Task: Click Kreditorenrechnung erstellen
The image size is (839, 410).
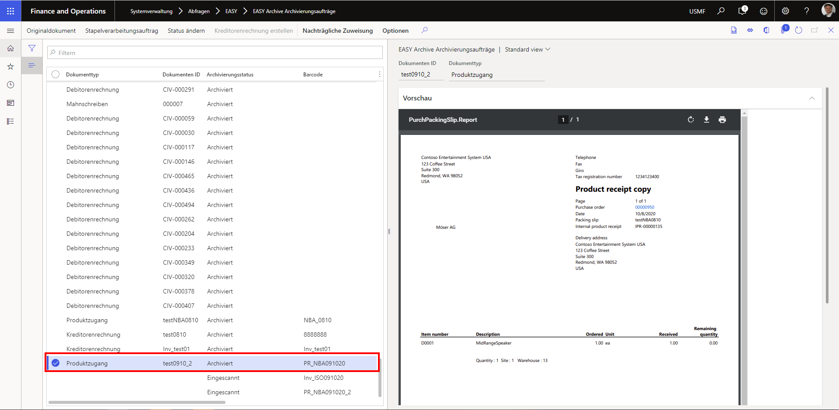Action: [x=253, y=31]
